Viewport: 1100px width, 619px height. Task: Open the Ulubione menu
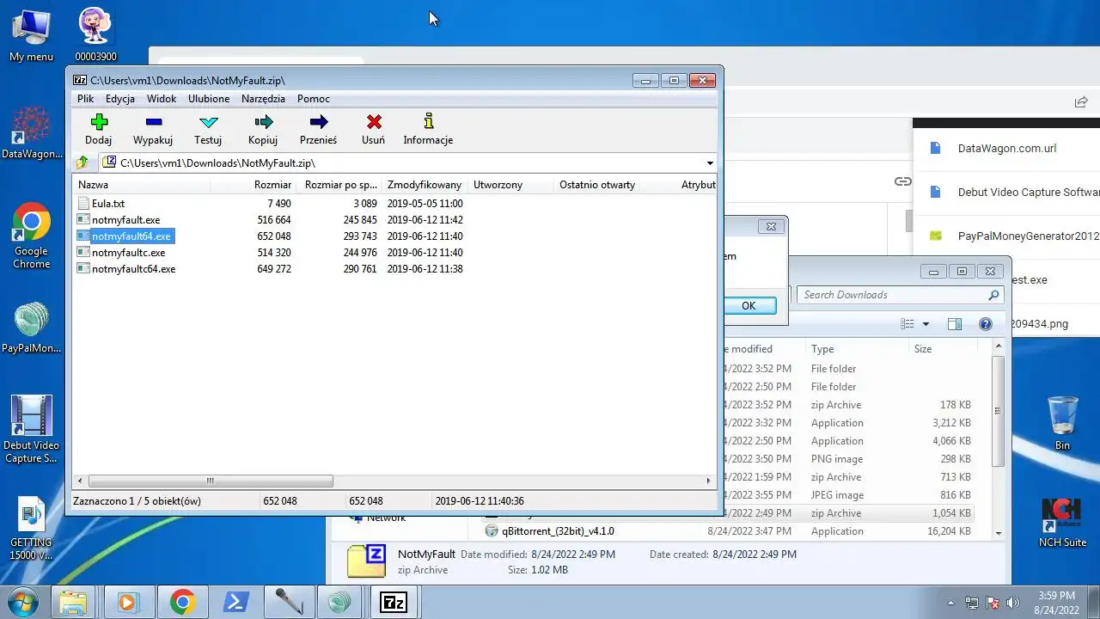pyautogui.click(x=209, y=99)
